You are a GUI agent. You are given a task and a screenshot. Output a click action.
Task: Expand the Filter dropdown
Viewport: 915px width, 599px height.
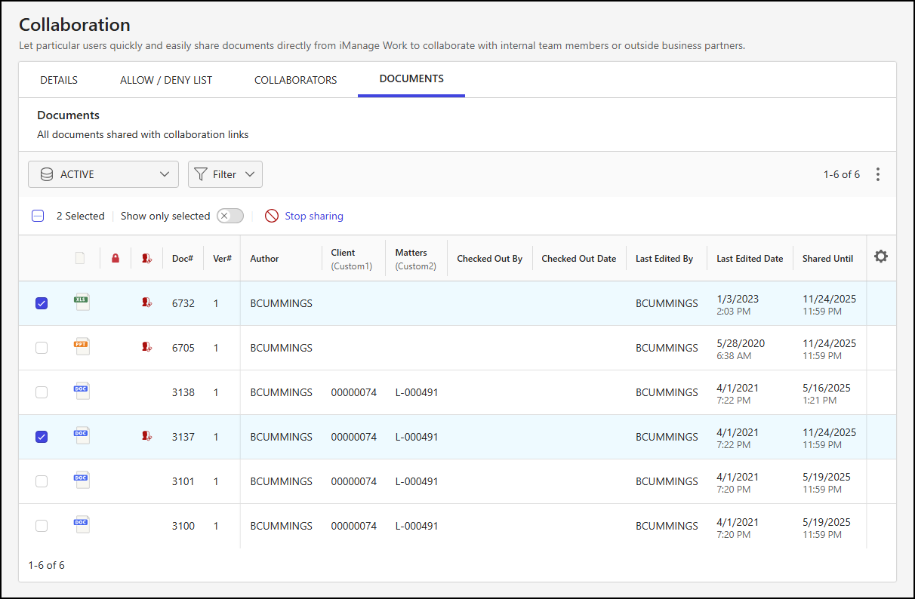(x=225, y=174)
